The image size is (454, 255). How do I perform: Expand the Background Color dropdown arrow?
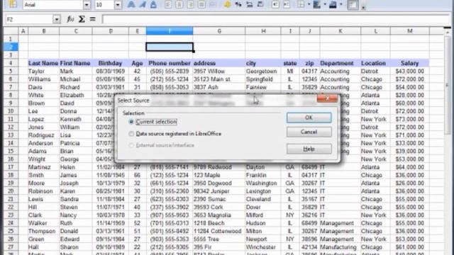pos(325,5)
